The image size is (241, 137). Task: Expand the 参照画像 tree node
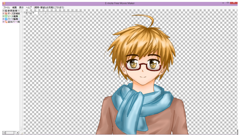(x=3, y=11)
